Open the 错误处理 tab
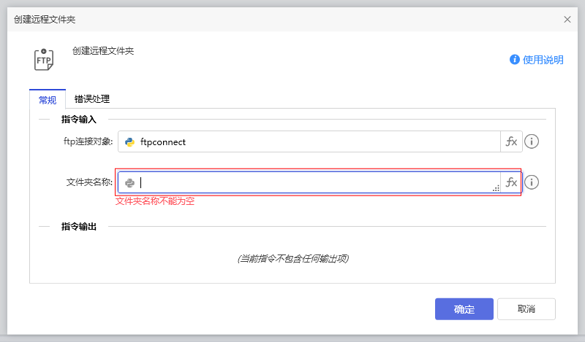Image resolution: width=585 pixels, height=342 pixels. point(92,99)
